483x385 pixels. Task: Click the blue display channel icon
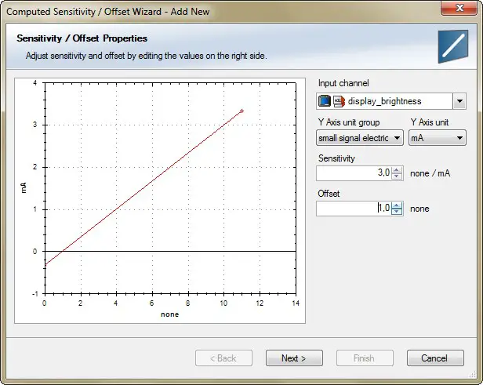coord(325,101)
